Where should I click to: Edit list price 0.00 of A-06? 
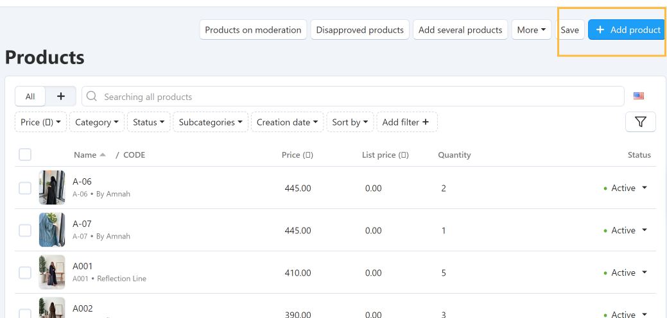pyautogui.click(x=374, y=188)
